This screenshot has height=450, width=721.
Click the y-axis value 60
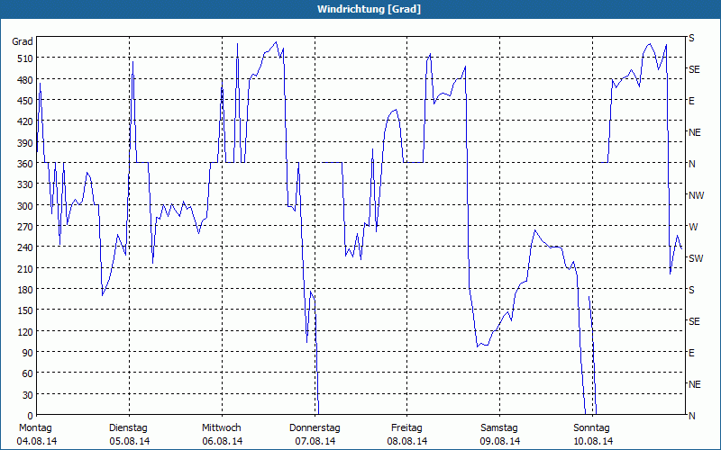click(27, 373)
